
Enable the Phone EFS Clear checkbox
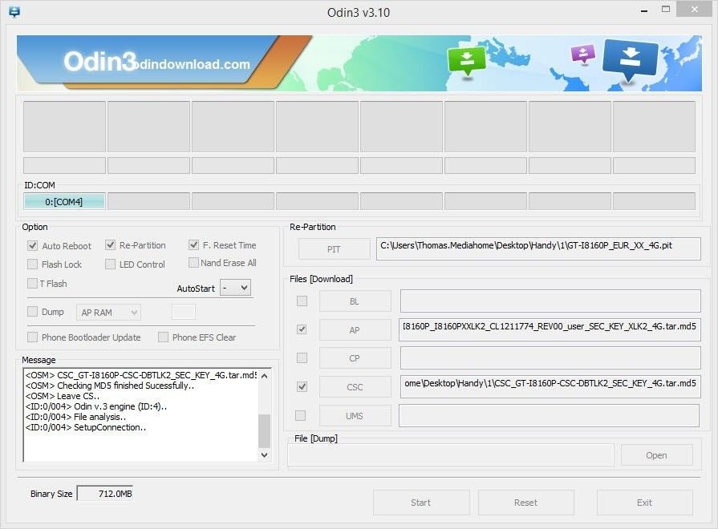click(163, 337)
